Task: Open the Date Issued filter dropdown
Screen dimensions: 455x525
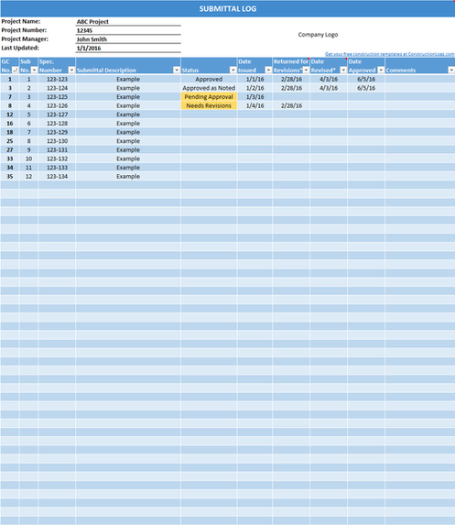Action: tap(268, 70)
